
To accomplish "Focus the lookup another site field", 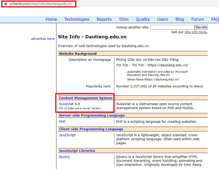I will pos(172,27).
